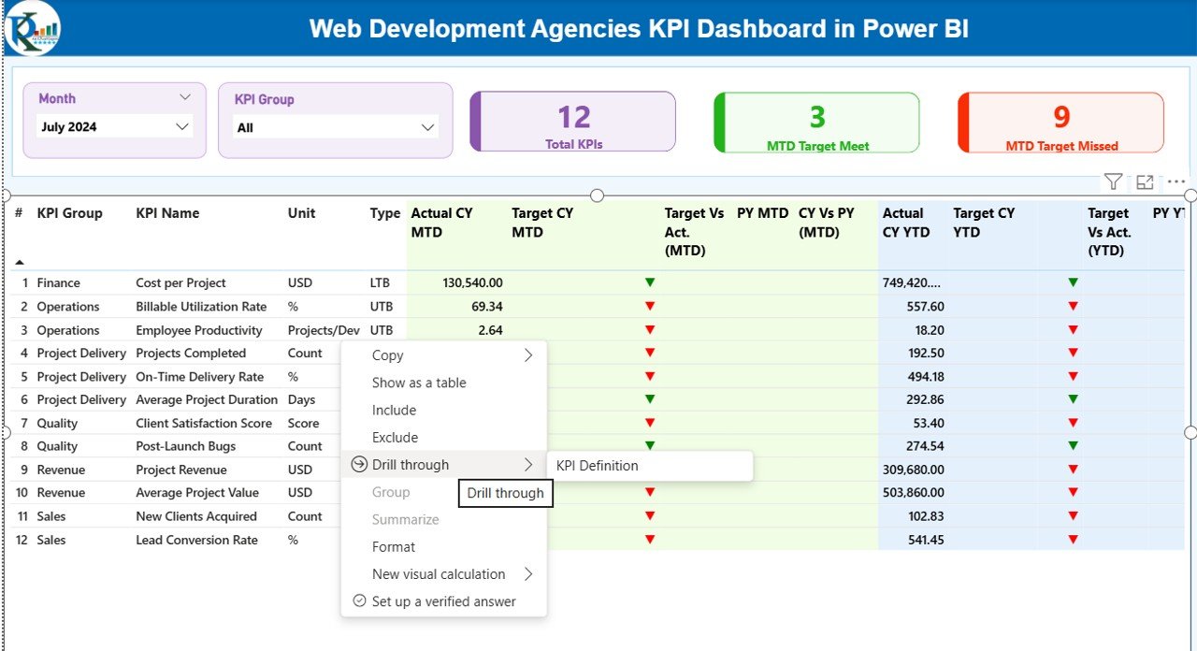Click the Total KPIs card showing 12

pyautogui.click(x=572, y=122)
